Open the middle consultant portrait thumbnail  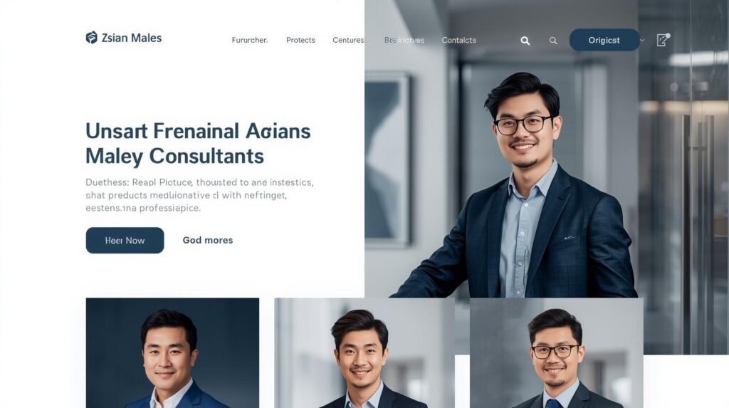[x=364, y=353]
